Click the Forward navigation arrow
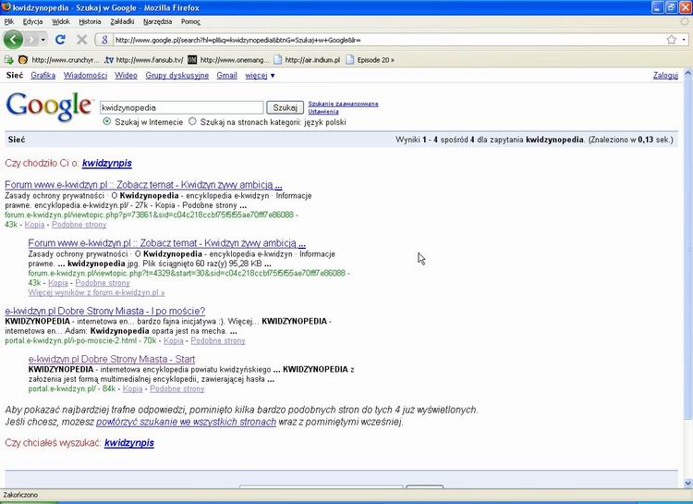Image resolution: width=693 pixels, height=504 pixels. click(x=34, y=40)
